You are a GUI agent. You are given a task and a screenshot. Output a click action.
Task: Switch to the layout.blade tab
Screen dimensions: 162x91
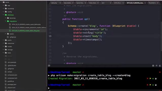point(80,3)
